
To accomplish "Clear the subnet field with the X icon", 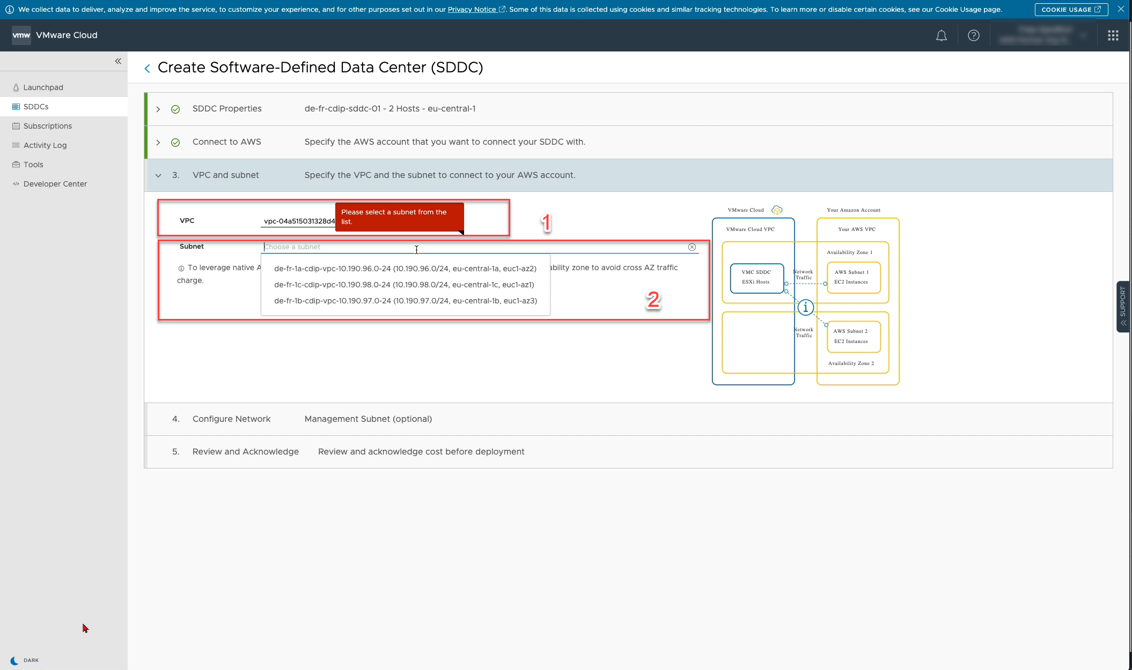I will 692,247.
